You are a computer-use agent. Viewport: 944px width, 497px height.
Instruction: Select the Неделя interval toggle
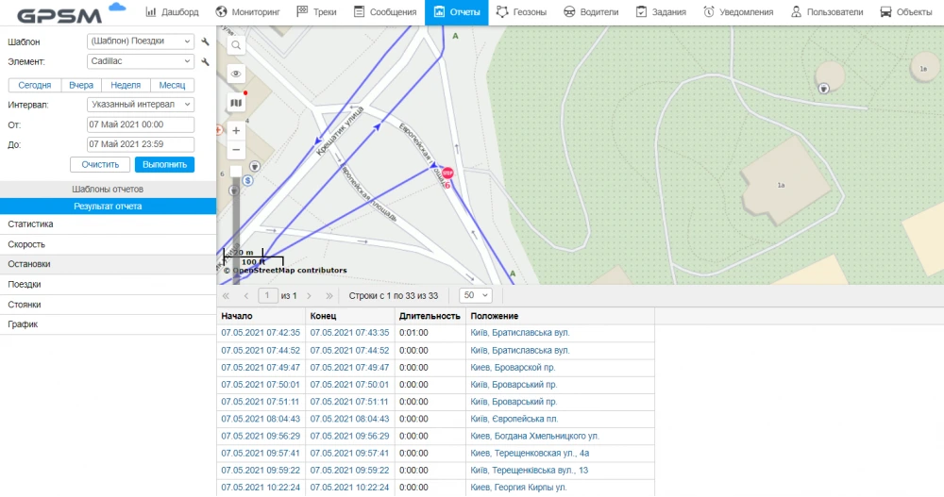(126, 85)
